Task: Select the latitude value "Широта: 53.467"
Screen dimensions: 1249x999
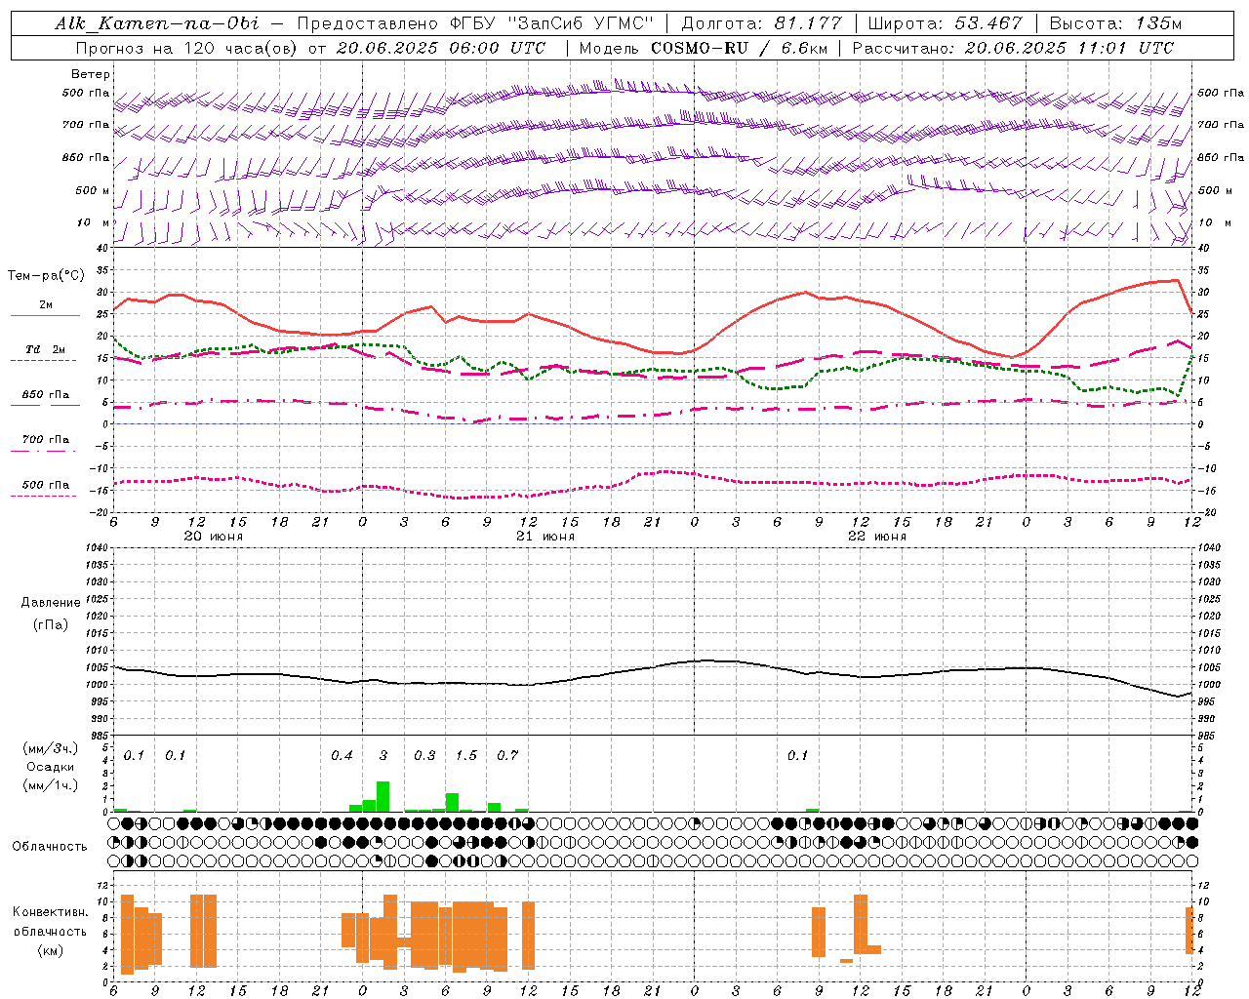Action: point(945,23)
